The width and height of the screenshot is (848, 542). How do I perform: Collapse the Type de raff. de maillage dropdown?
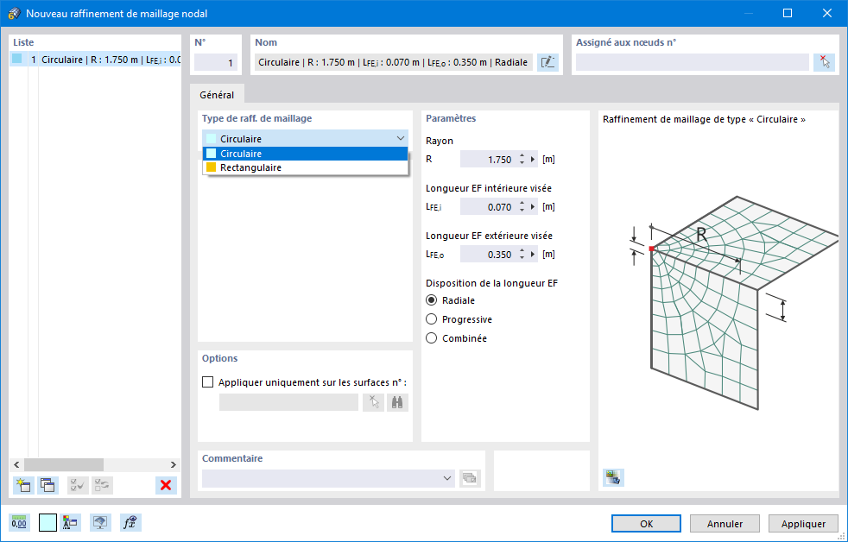400,138
